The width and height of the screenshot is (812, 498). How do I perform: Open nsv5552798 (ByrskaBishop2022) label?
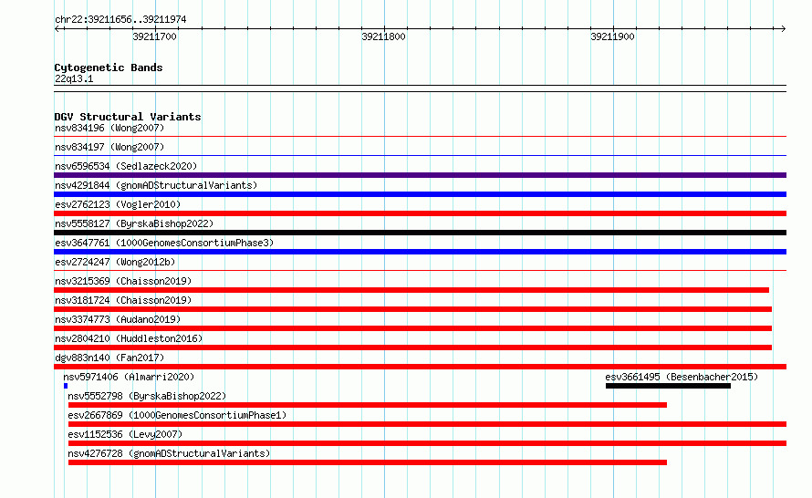pos(147,396)
